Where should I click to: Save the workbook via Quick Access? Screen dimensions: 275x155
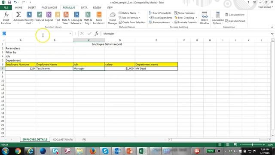pyautogui.click(x=9, y=3)
